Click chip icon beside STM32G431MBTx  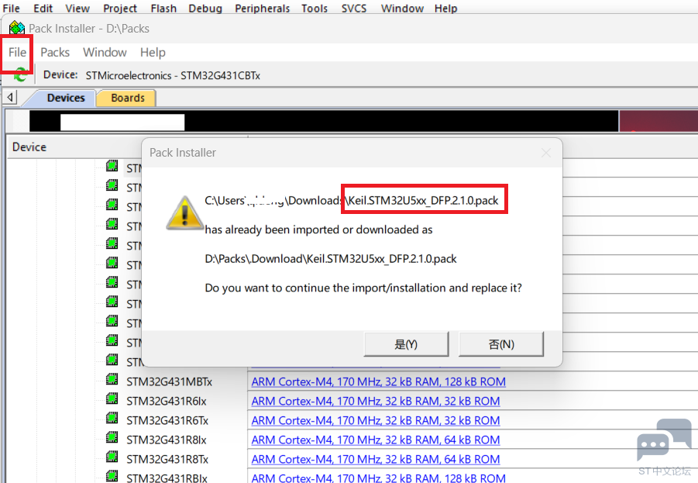point(112,379)
